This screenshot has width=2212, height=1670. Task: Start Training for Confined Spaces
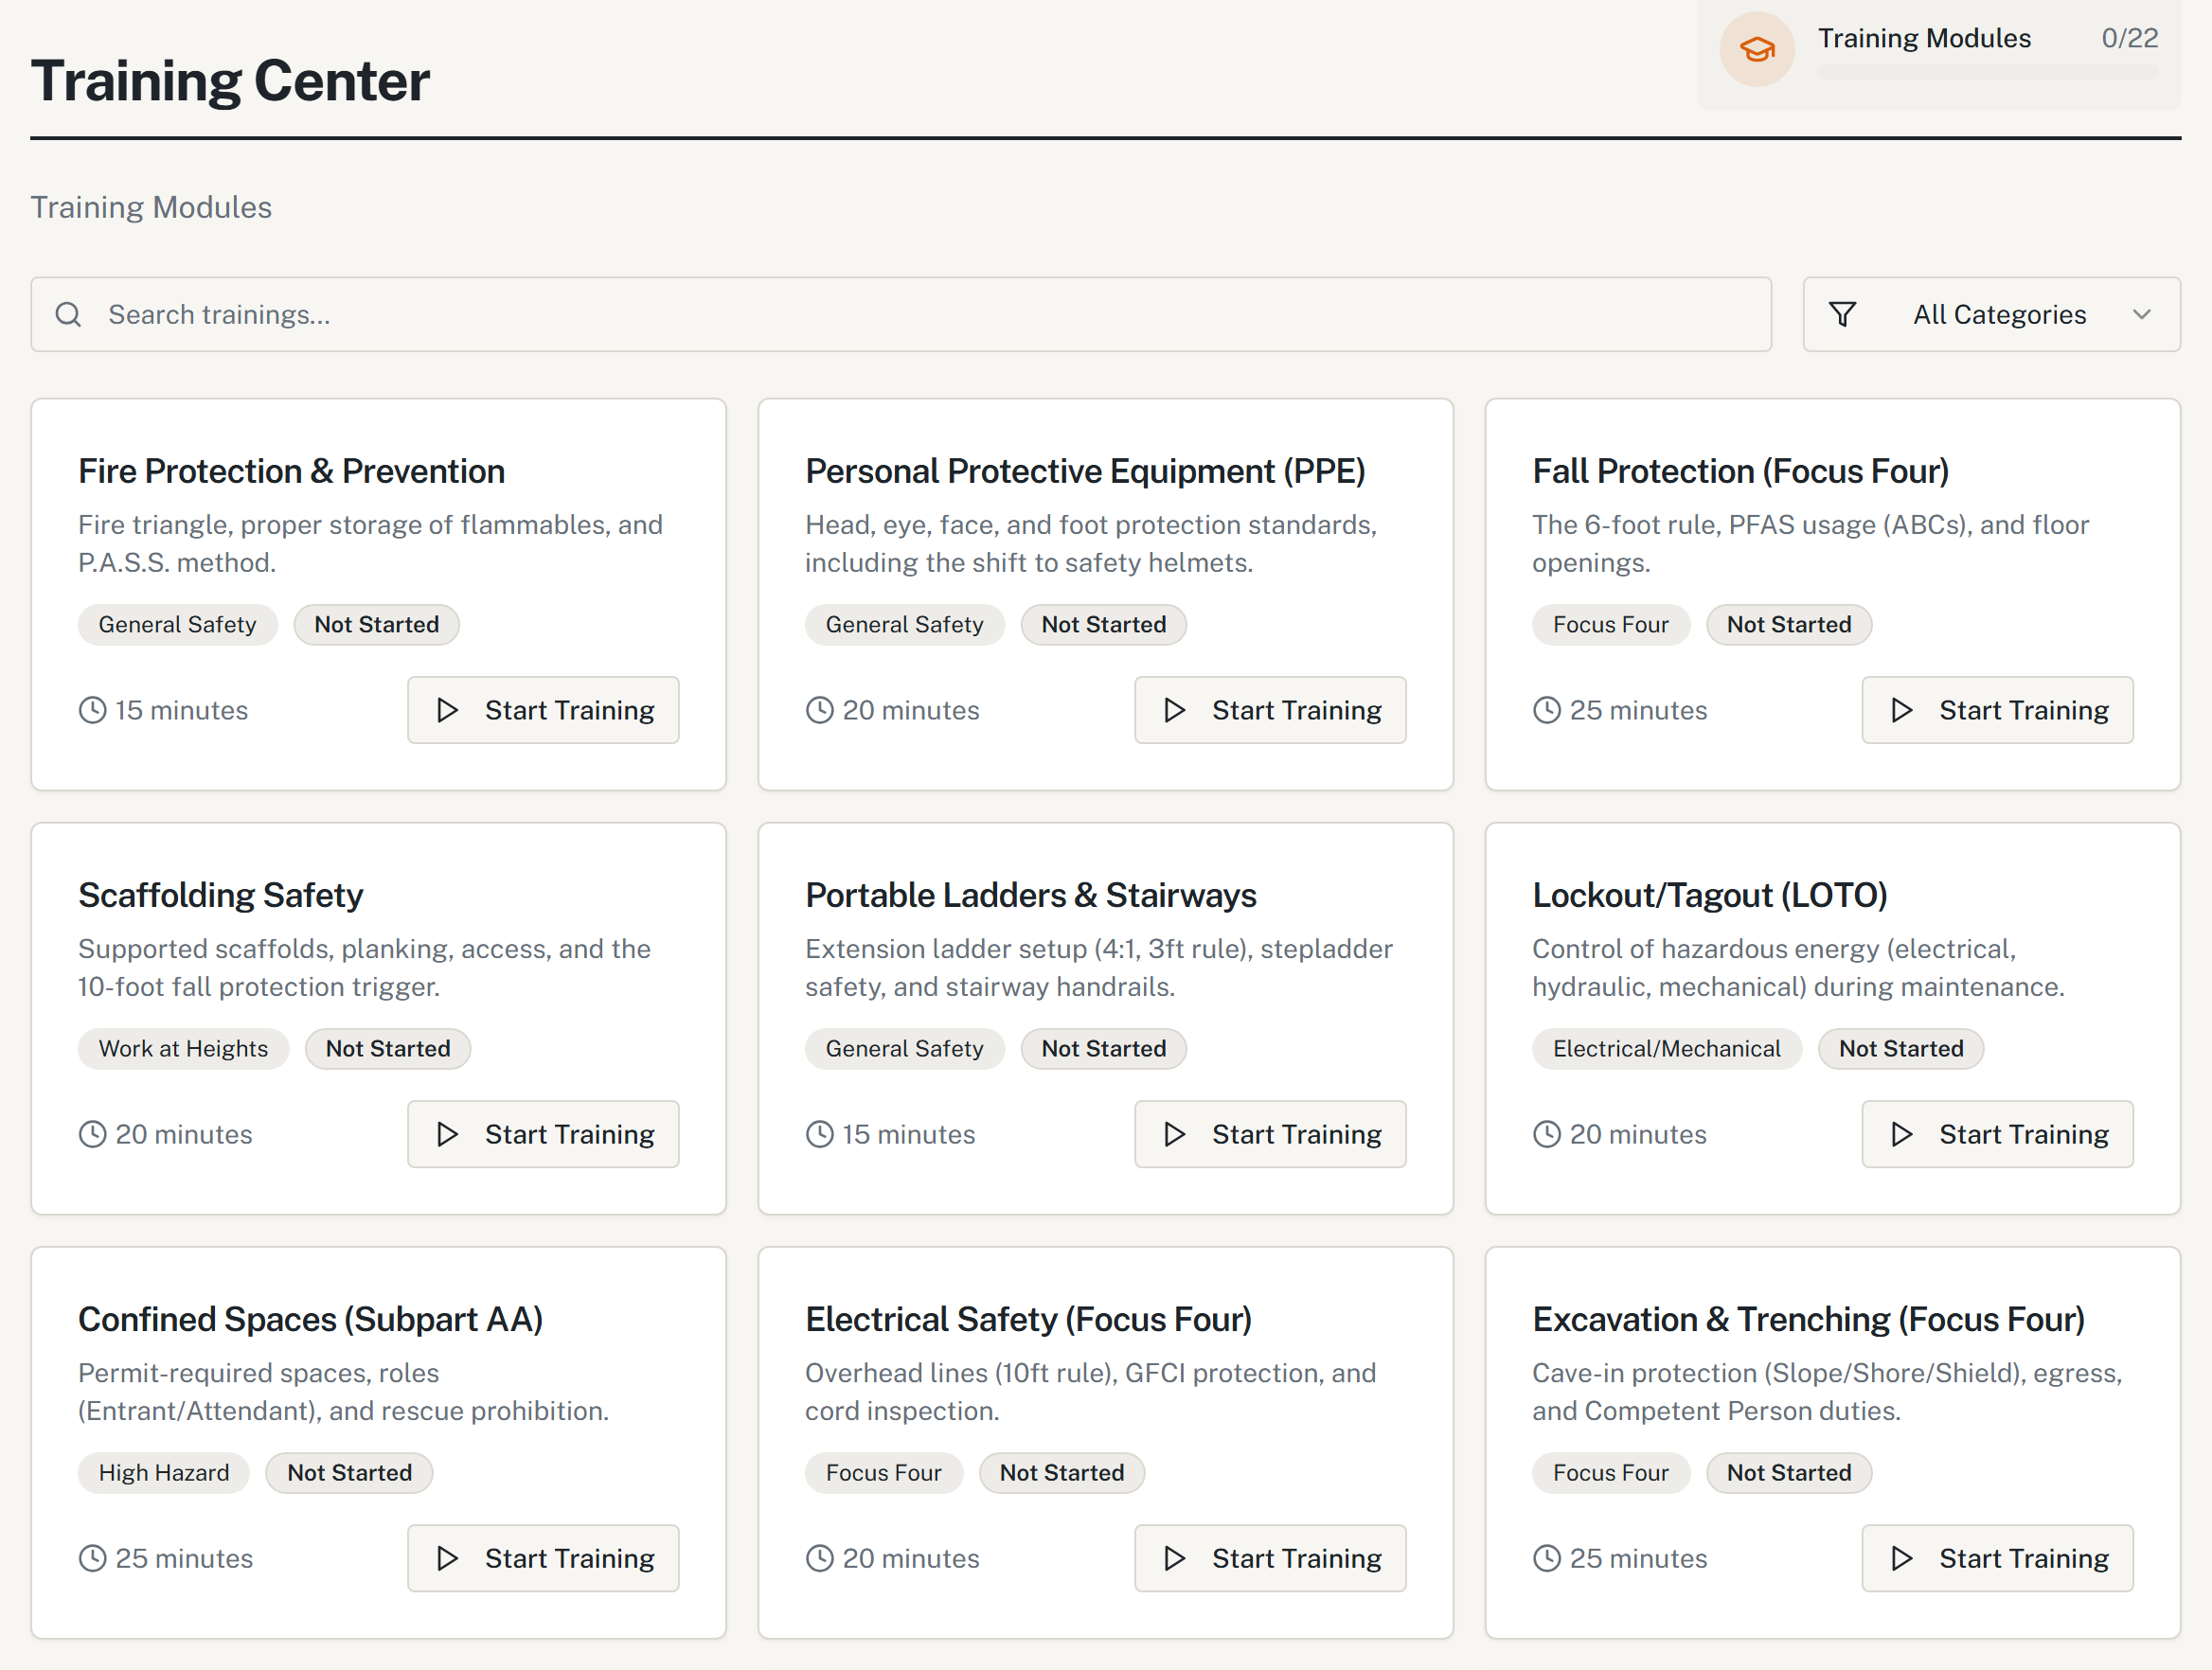pyautogui.click(x=543, y=1558)
